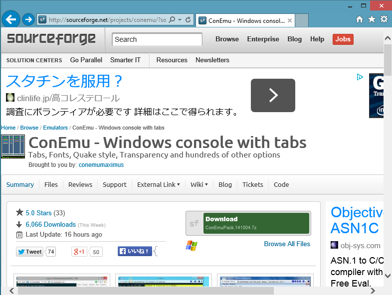Open the conemumaximus author link
392x295 pixels.
pos(101,165)
